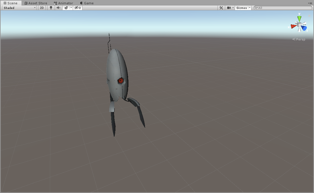Click the component tools wrench icon
Image resolution: width=314 pixels, height=193 pixels.
(221, 8)
